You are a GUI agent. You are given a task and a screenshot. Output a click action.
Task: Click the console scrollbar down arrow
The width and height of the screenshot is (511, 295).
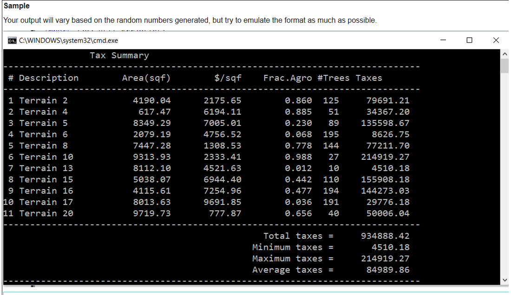point(505,280)
